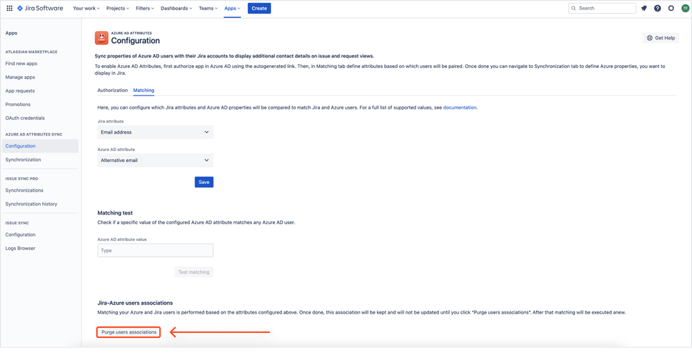Click the Azure AD Attributes app icon
The height and width of the screenshot is (360, 692).
102,38
